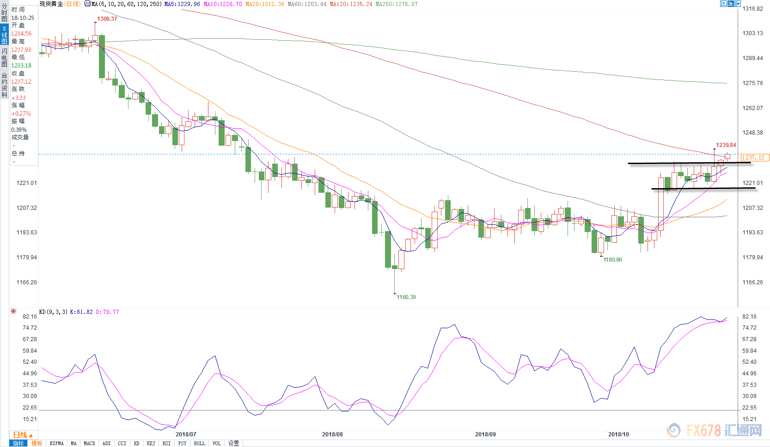Click the current price tag 1237.12 on axis
Screen dimensions: 770x447
(755, 158)
